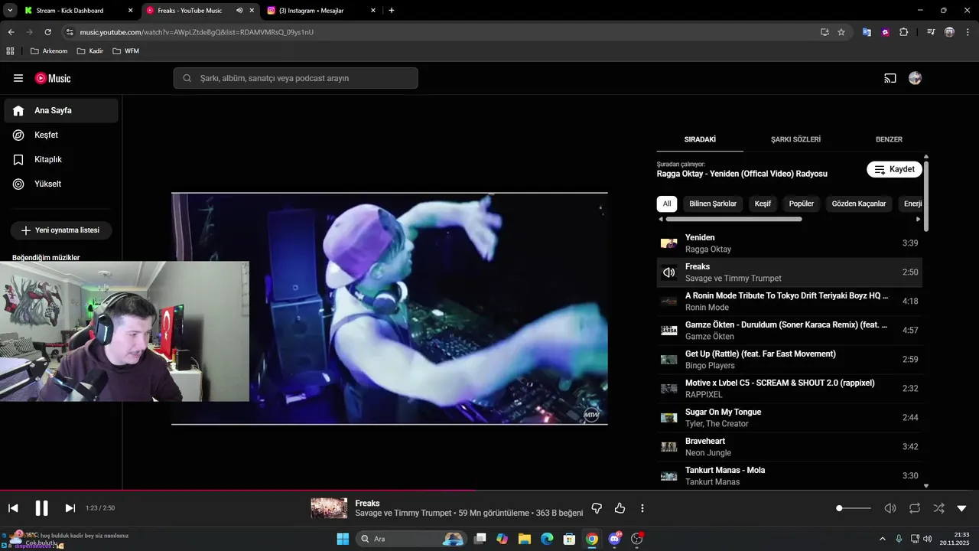
Task: Play Braveheart by Neon Jungle
Action: 789,447
